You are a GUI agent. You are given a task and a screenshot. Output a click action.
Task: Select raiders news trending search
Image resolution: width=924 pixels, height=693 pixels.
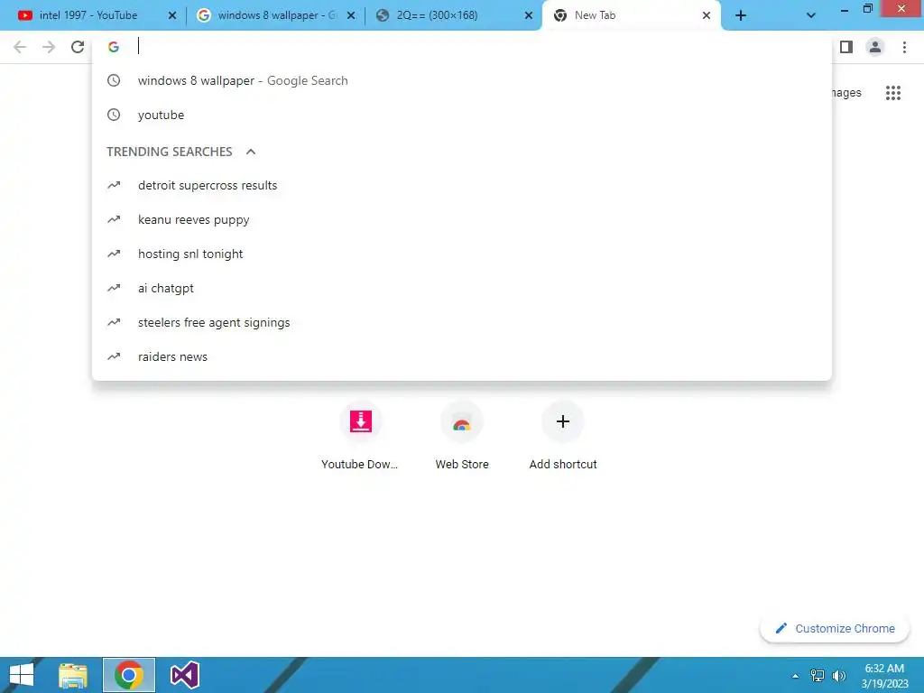click(462, 356)
